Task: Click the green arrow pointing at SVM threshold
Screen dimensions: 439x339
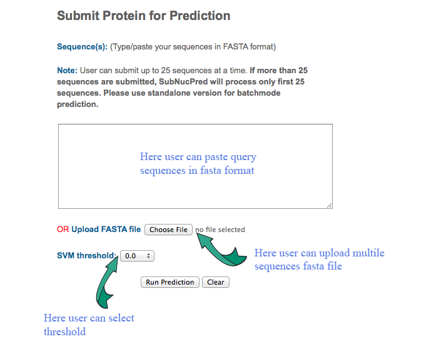Action: tap(107, 282)
